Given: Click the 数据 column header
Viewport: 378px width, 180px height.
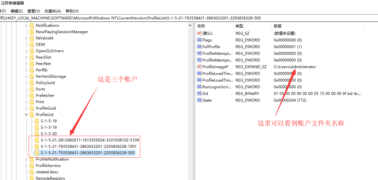Looking at the screenshot, I should 278,26.
